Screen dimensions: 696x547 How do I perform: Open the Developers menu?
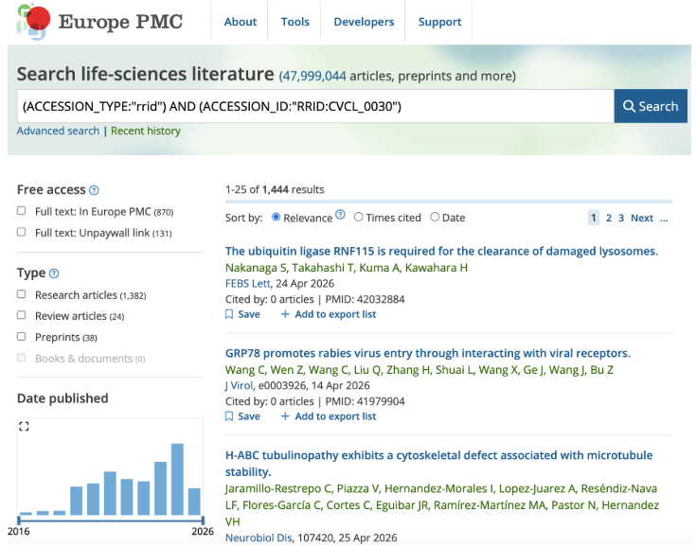click(364, 22)
